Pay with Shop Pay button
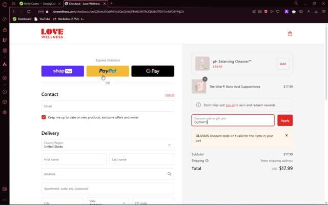 pyautogui.click(x=63, y=71)
